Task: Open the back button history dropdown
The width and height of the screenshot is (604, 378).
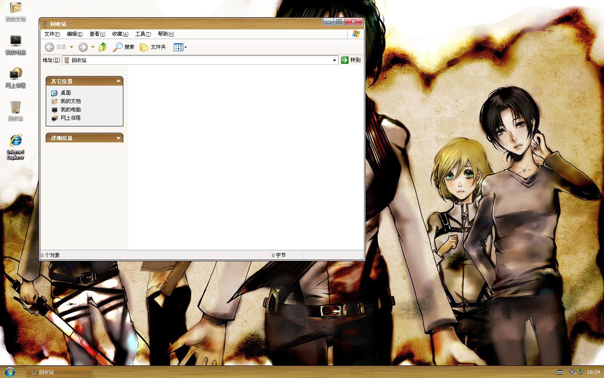Action: pyautogui.click(x=71, y=47)
